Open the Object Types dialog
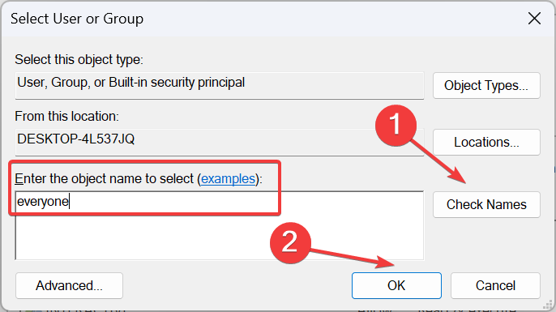The height and width of the screenshot is (312, 556). click(486, 85)
